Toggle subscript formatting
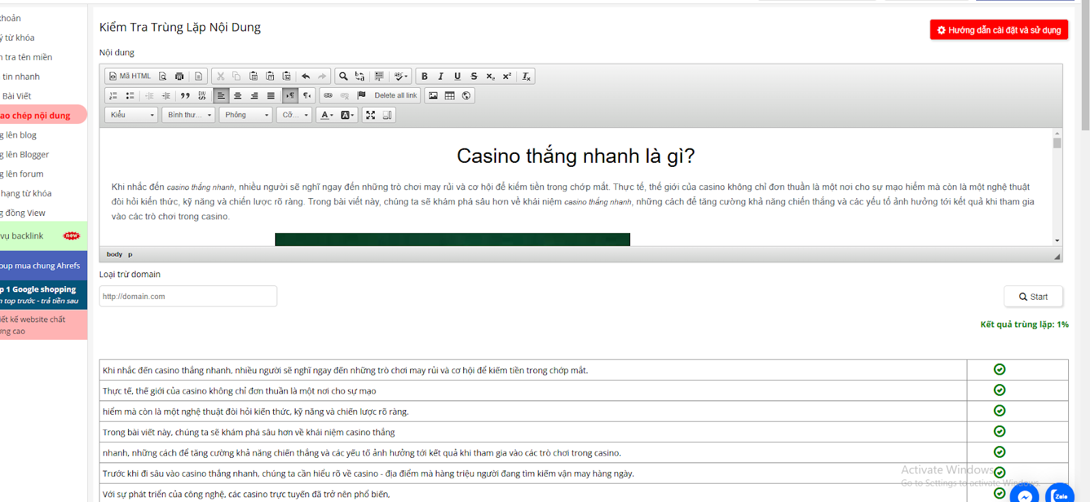1090x502 pixels. [x=490, y=76]
